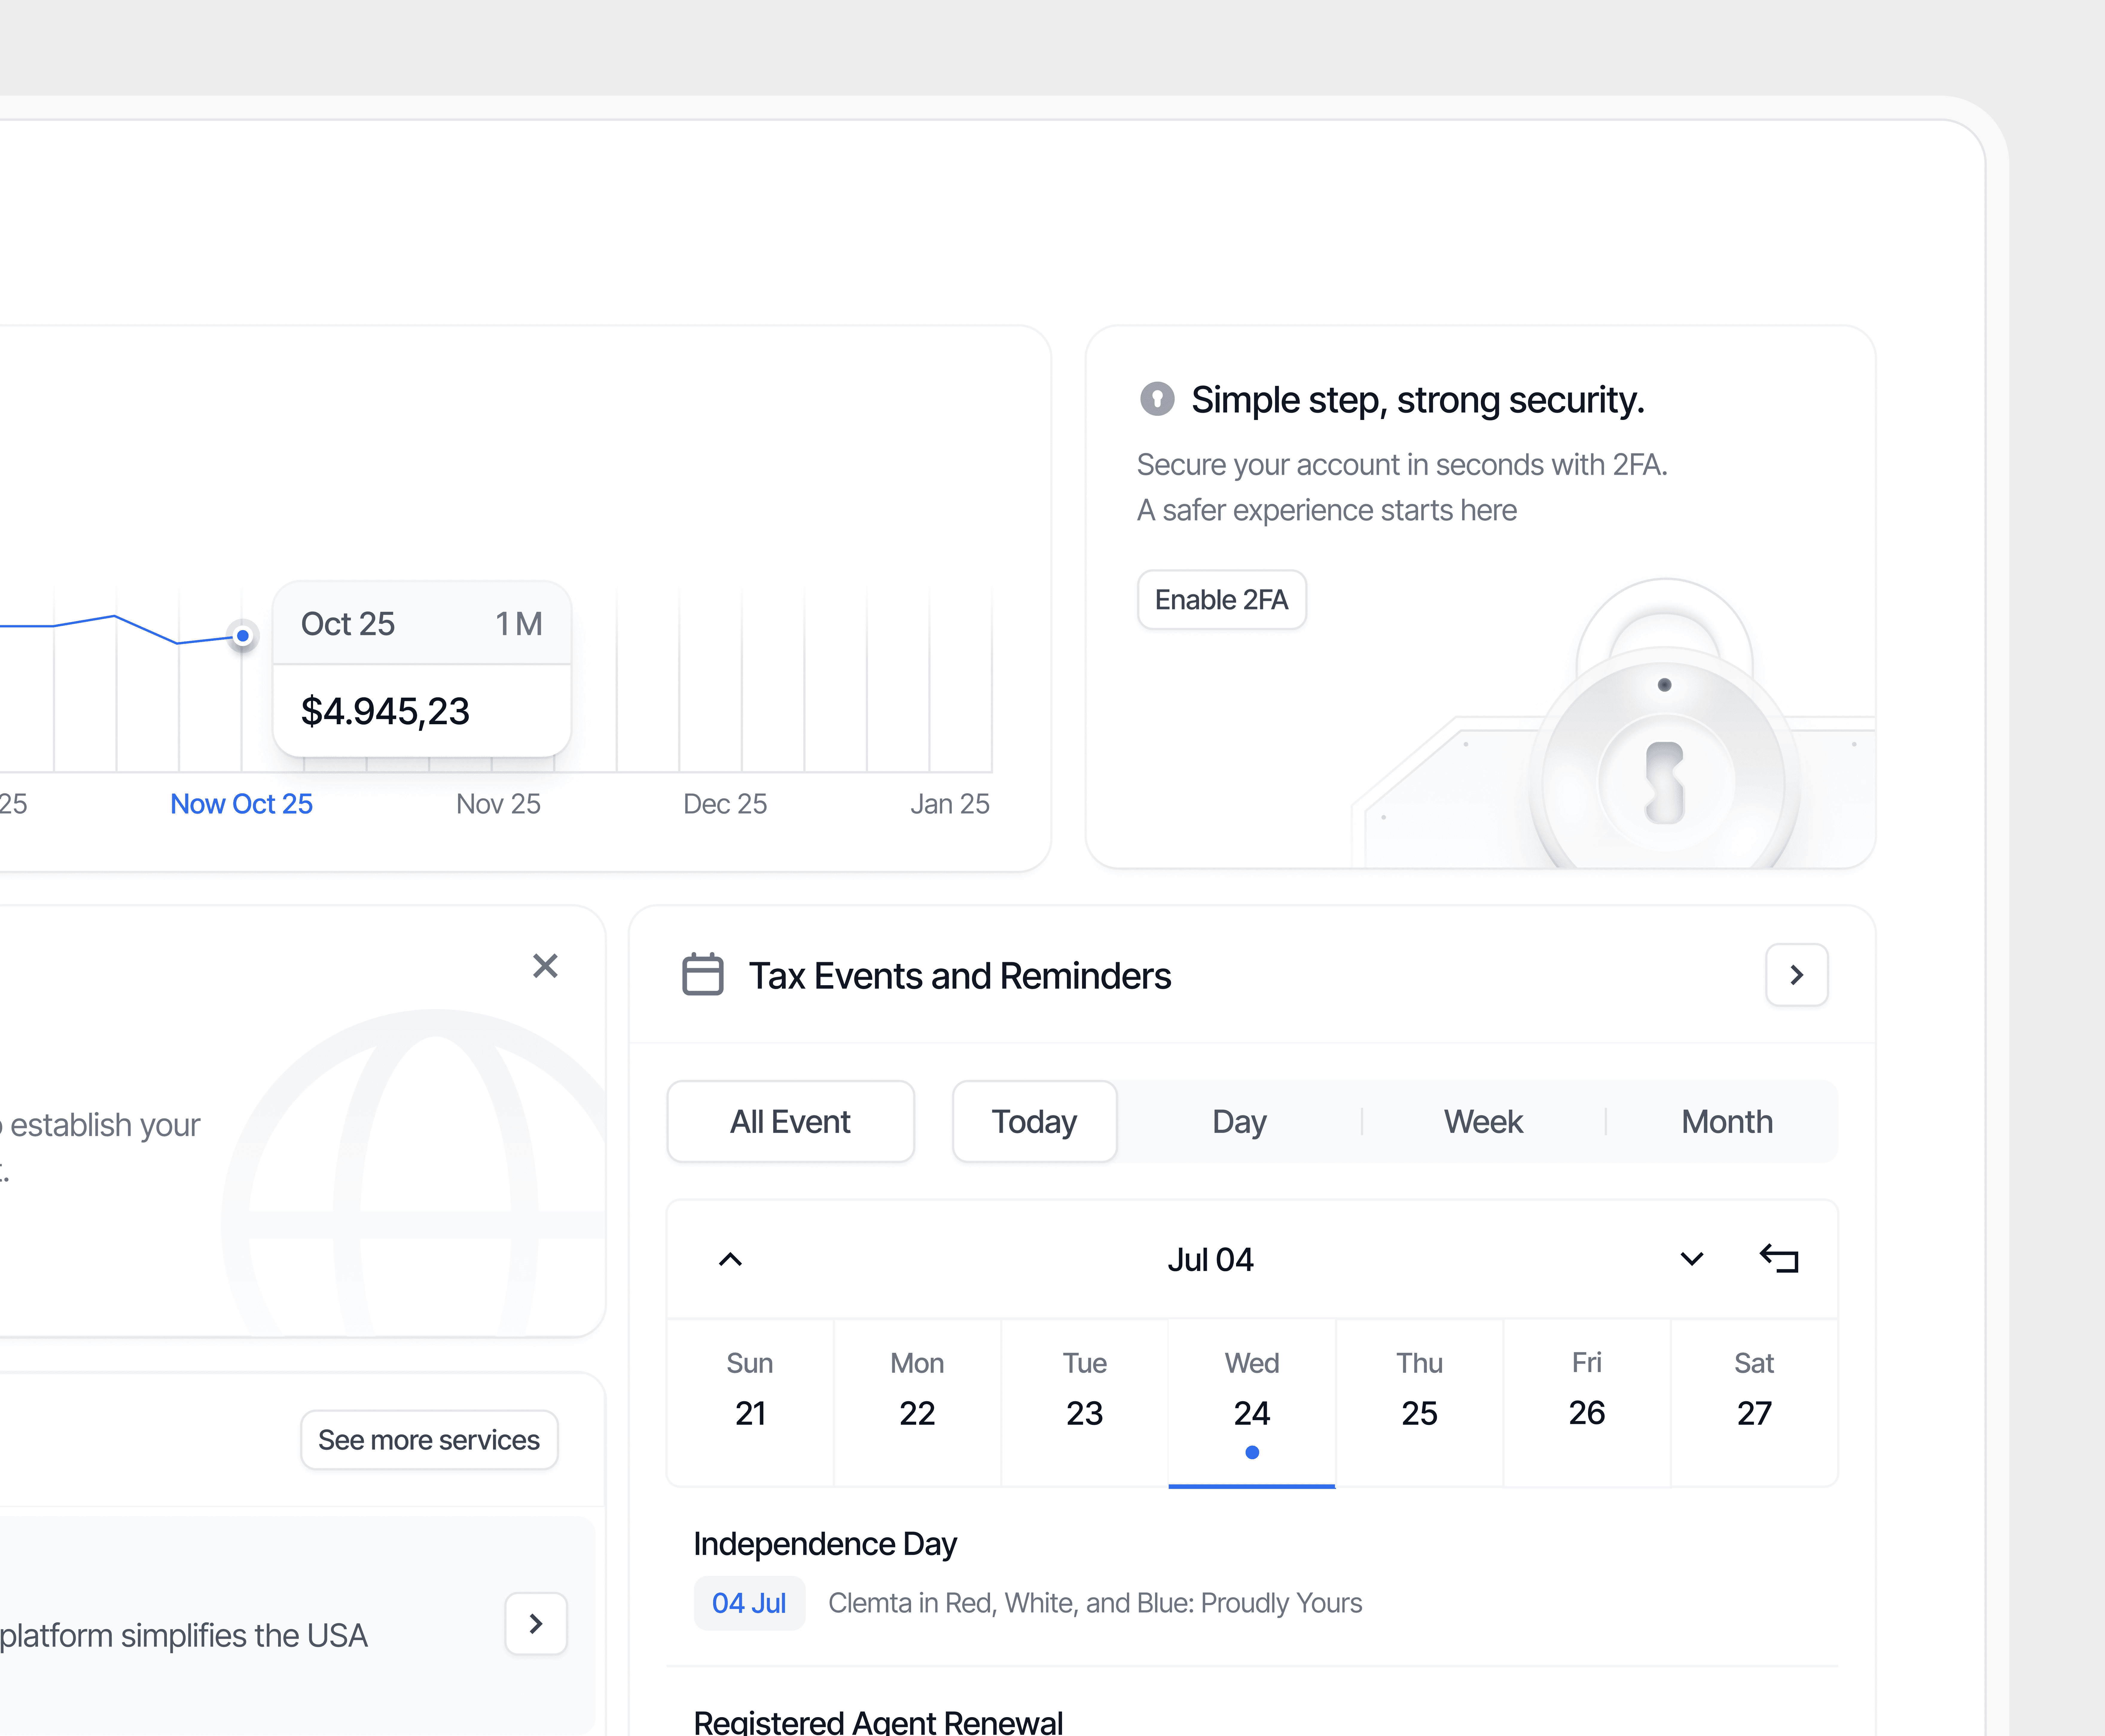The height and width of the screenshot is (1736, 2105).
Task: Collapse calendar with the up chevron
Action: click(x=730, y=1259)
